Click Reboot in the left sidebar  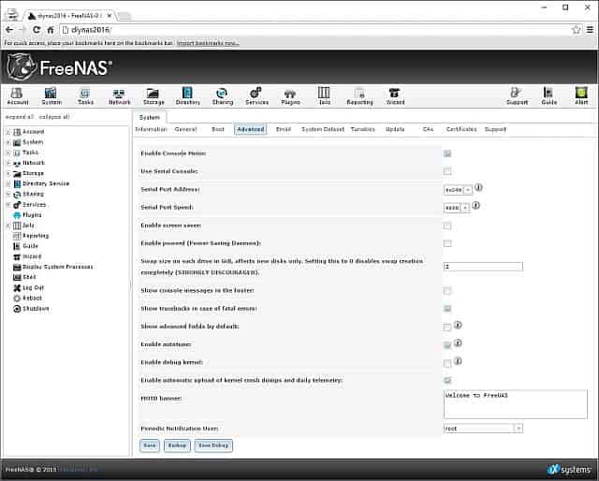tap(32, 298)
